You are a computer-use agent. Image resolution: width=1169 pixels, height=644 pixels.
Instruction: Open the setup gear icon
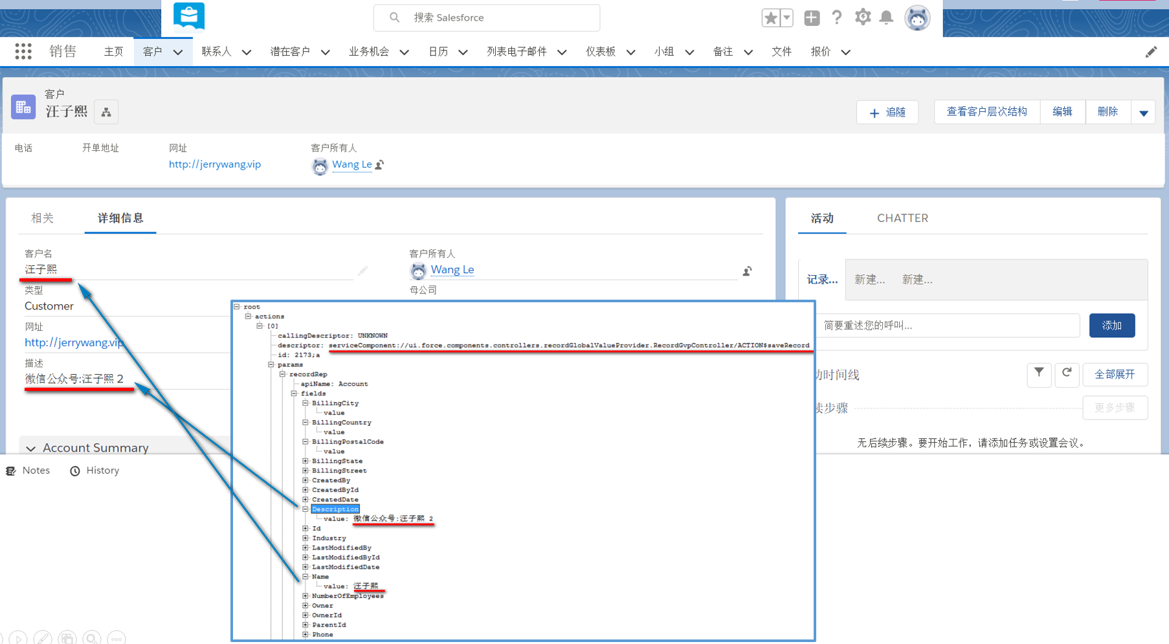[862, 17]
